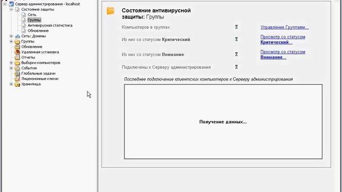Select Отчеты in the tree
Viewport: 342px width, 192px height.
tap(28, 58)
